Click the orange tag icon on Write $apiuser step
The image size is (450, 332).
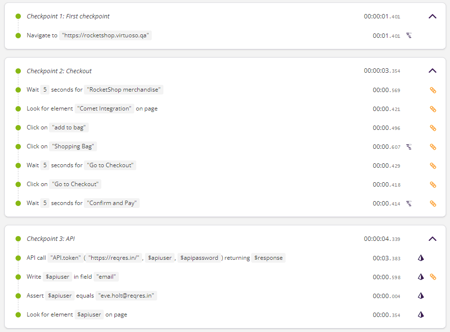(433, 277)
